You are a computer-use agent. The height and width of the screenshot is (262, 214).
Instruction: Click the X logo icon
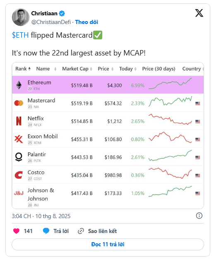199,13
